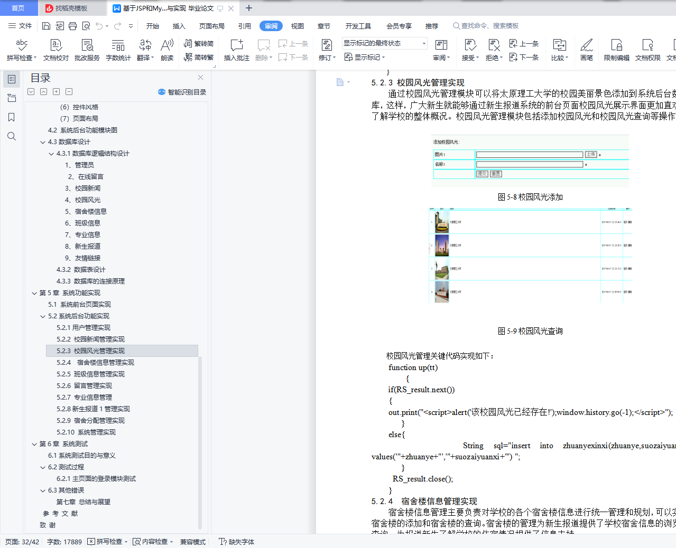
Task: Collapse the 第6章 系统测试 node
Action: click(x=34, y=444)
